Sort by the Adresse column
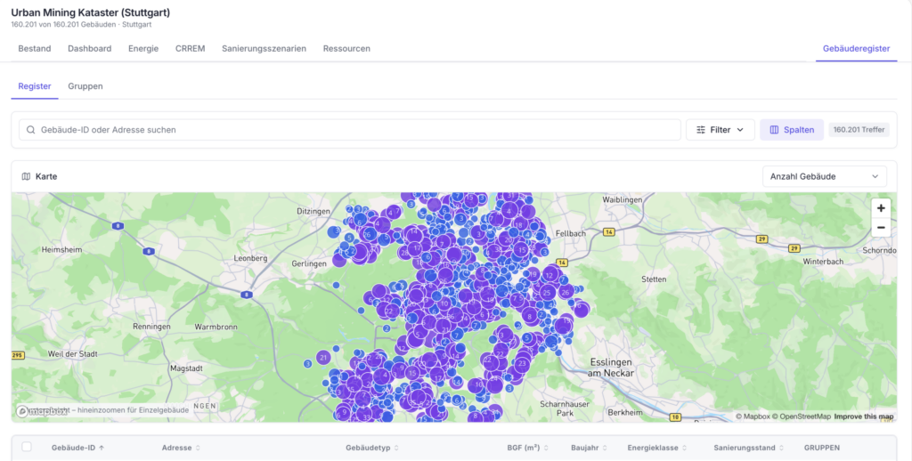912x461 pixels. coord(181,448)
